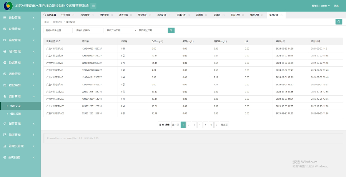The image size is (346, 177).
Task: Click the 组织管理 sidebar icon
Action: [x=5, y=51]
